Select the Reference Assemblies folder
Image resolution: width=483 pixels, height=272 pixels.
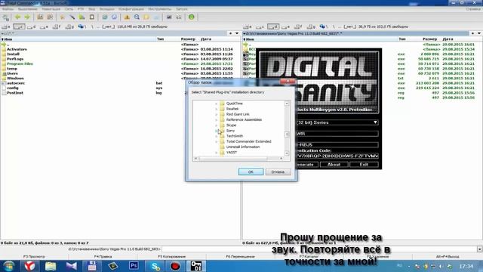click(244, 119)
